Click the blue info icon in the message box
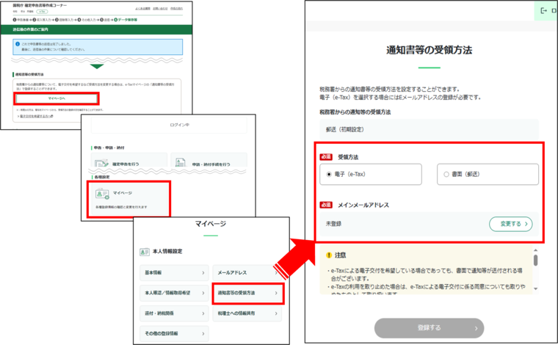 click(x=18, y=44)
